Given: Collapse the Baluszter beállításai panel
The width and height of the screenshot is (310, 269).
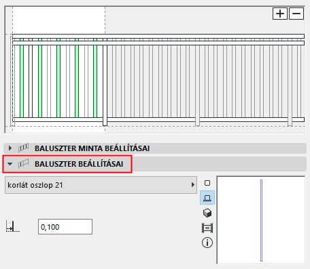Looking at the screenshot, I should pos(10,164).
